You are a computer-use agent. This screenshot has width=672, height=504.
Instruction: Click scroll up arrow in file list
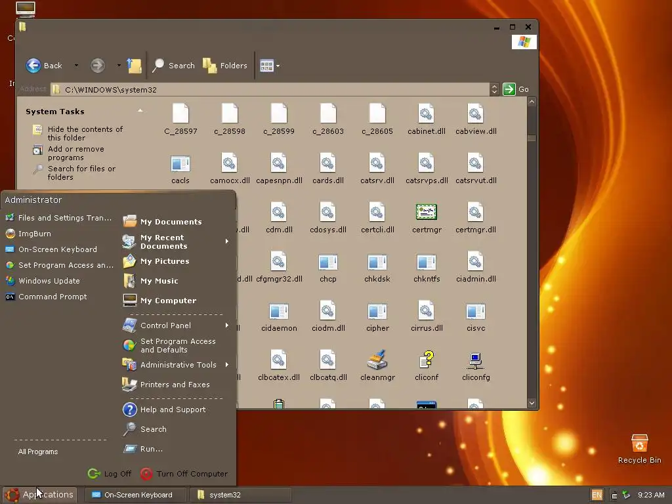(532, 102)
